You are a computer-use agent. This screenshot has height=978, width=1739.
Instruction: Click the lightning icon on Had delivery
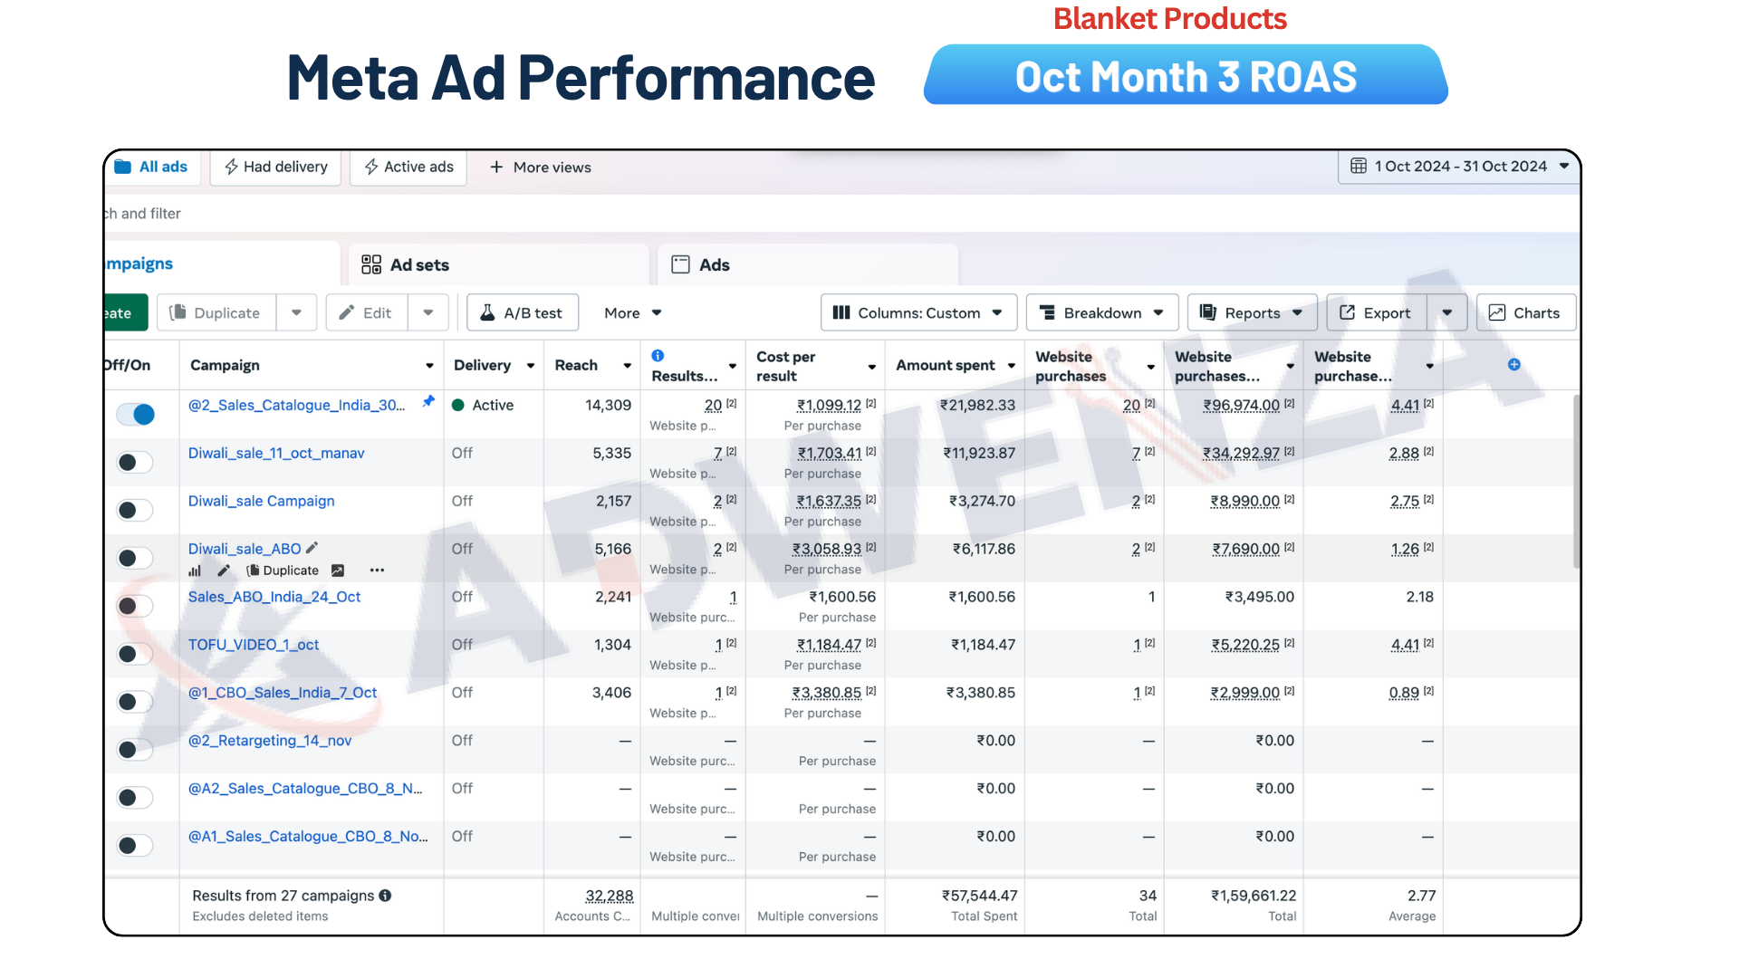(232, 167)
